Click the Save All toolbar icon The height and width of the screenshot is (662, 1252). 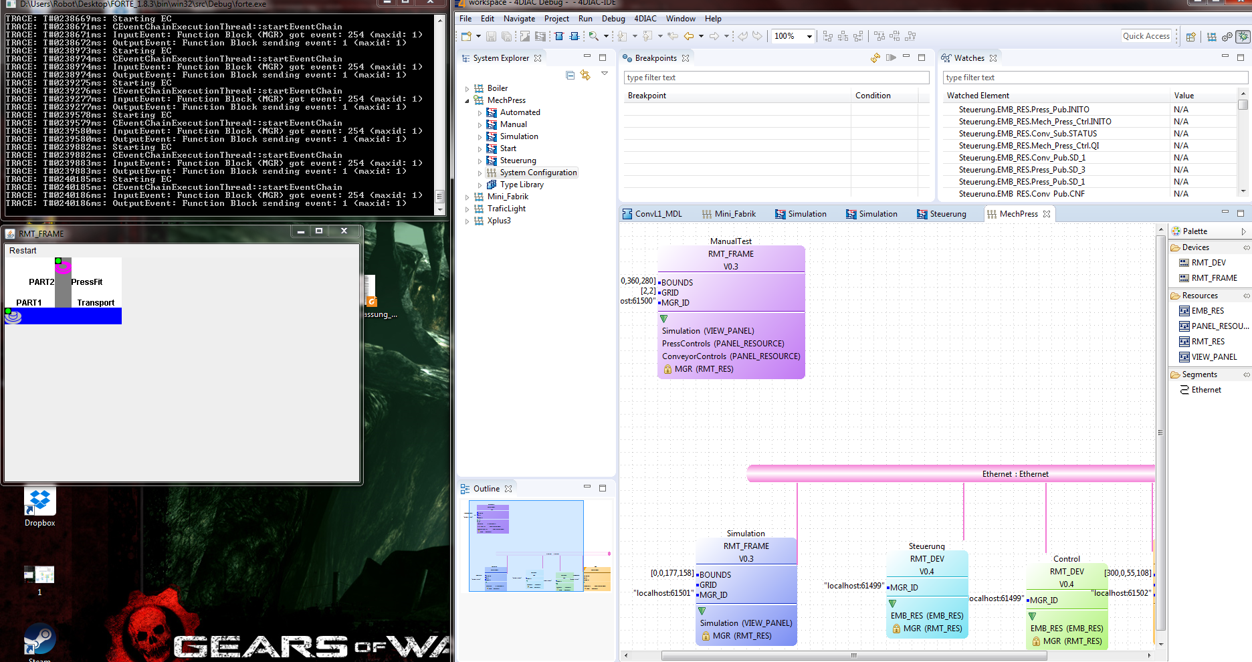(506, 36)
